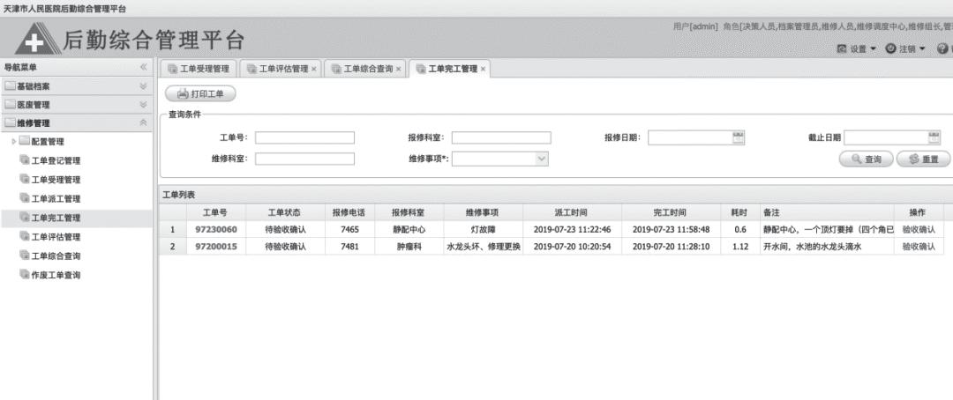This screenshot has height=400, width=953.
Task: Focus the 工单号 input field
Action: point(304,137)
